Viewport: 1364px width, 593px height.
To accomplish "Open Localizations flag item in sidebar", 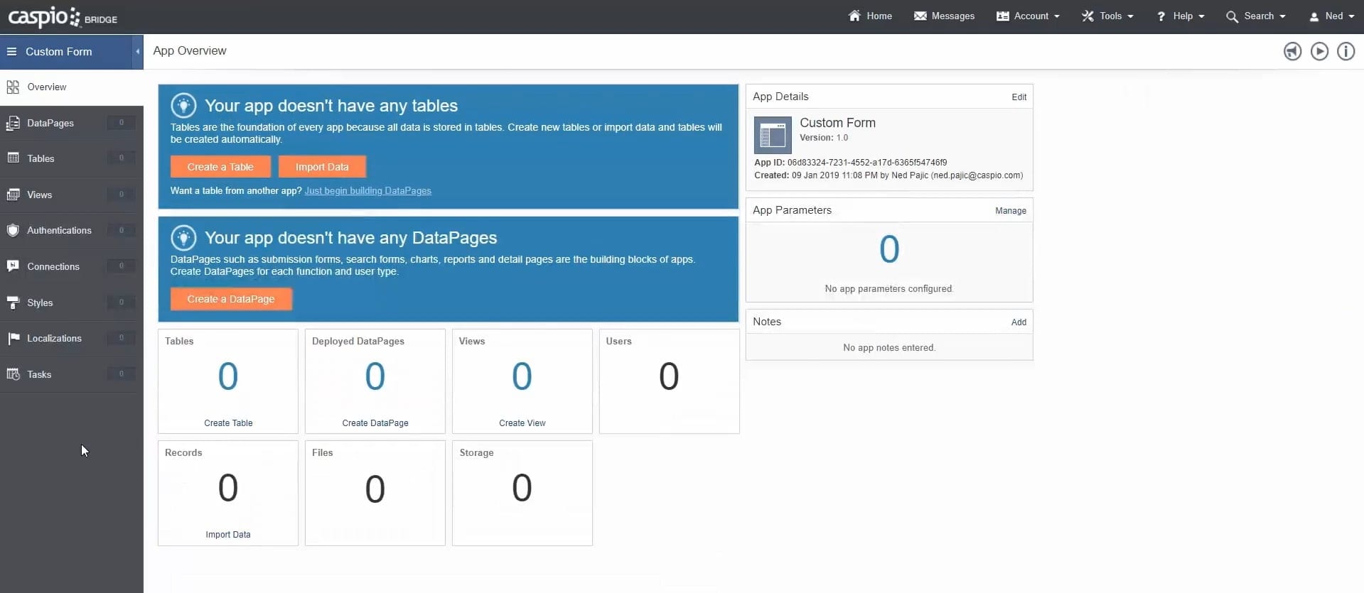I will [x=14, y=339].
